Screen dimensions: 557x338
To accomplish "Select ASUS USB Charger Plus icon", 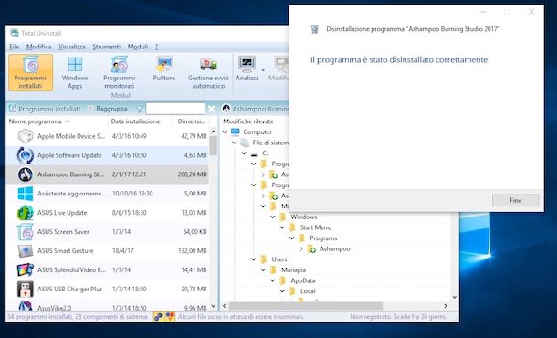I will pos(26,289).
